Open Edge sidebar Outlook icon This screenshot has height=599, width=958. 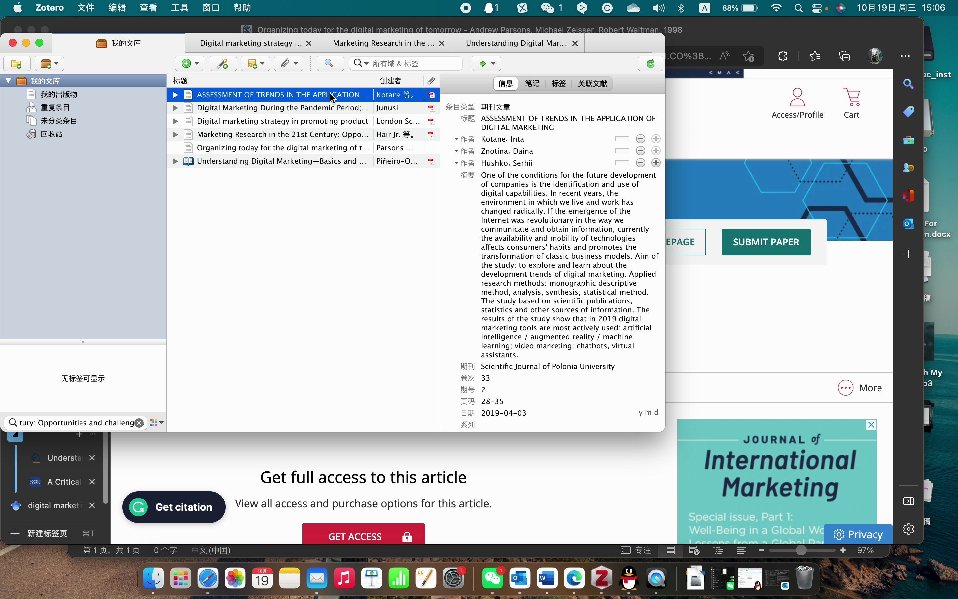[908, 224]
